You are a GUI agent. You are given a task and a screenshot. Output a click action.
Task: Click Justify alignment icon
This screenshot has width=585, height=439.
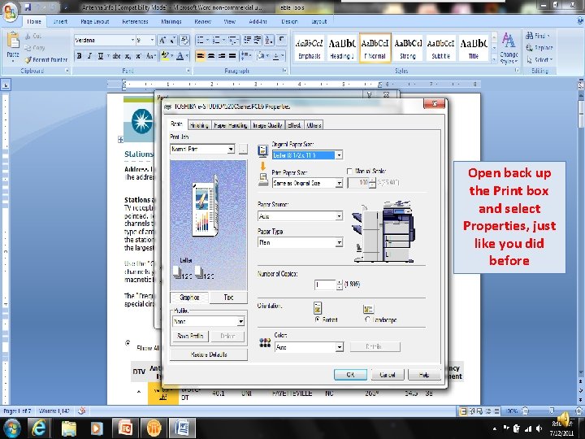coord(232,56)
